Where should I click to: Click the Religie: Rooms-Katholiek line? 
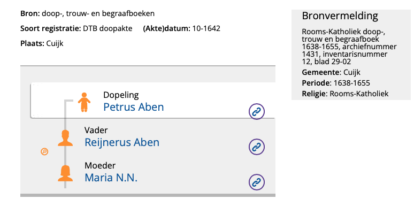345,94
